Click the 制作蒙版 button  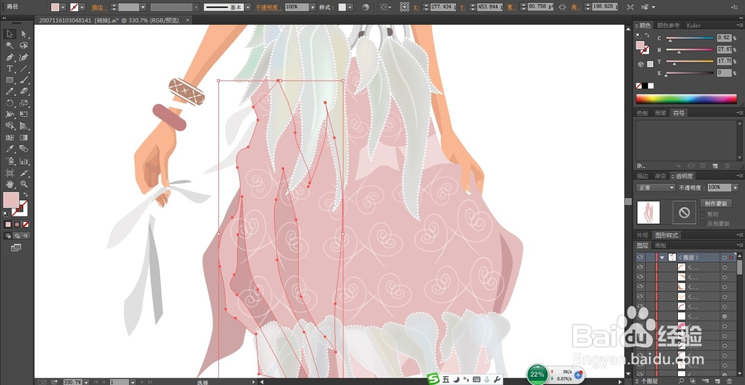coord(716,203)
